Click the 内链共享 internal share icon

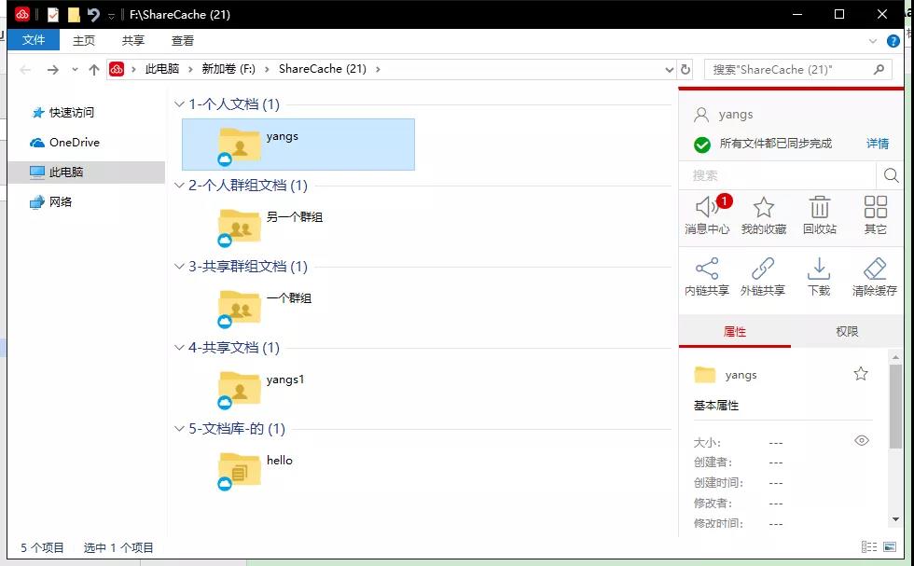point(707,276)
